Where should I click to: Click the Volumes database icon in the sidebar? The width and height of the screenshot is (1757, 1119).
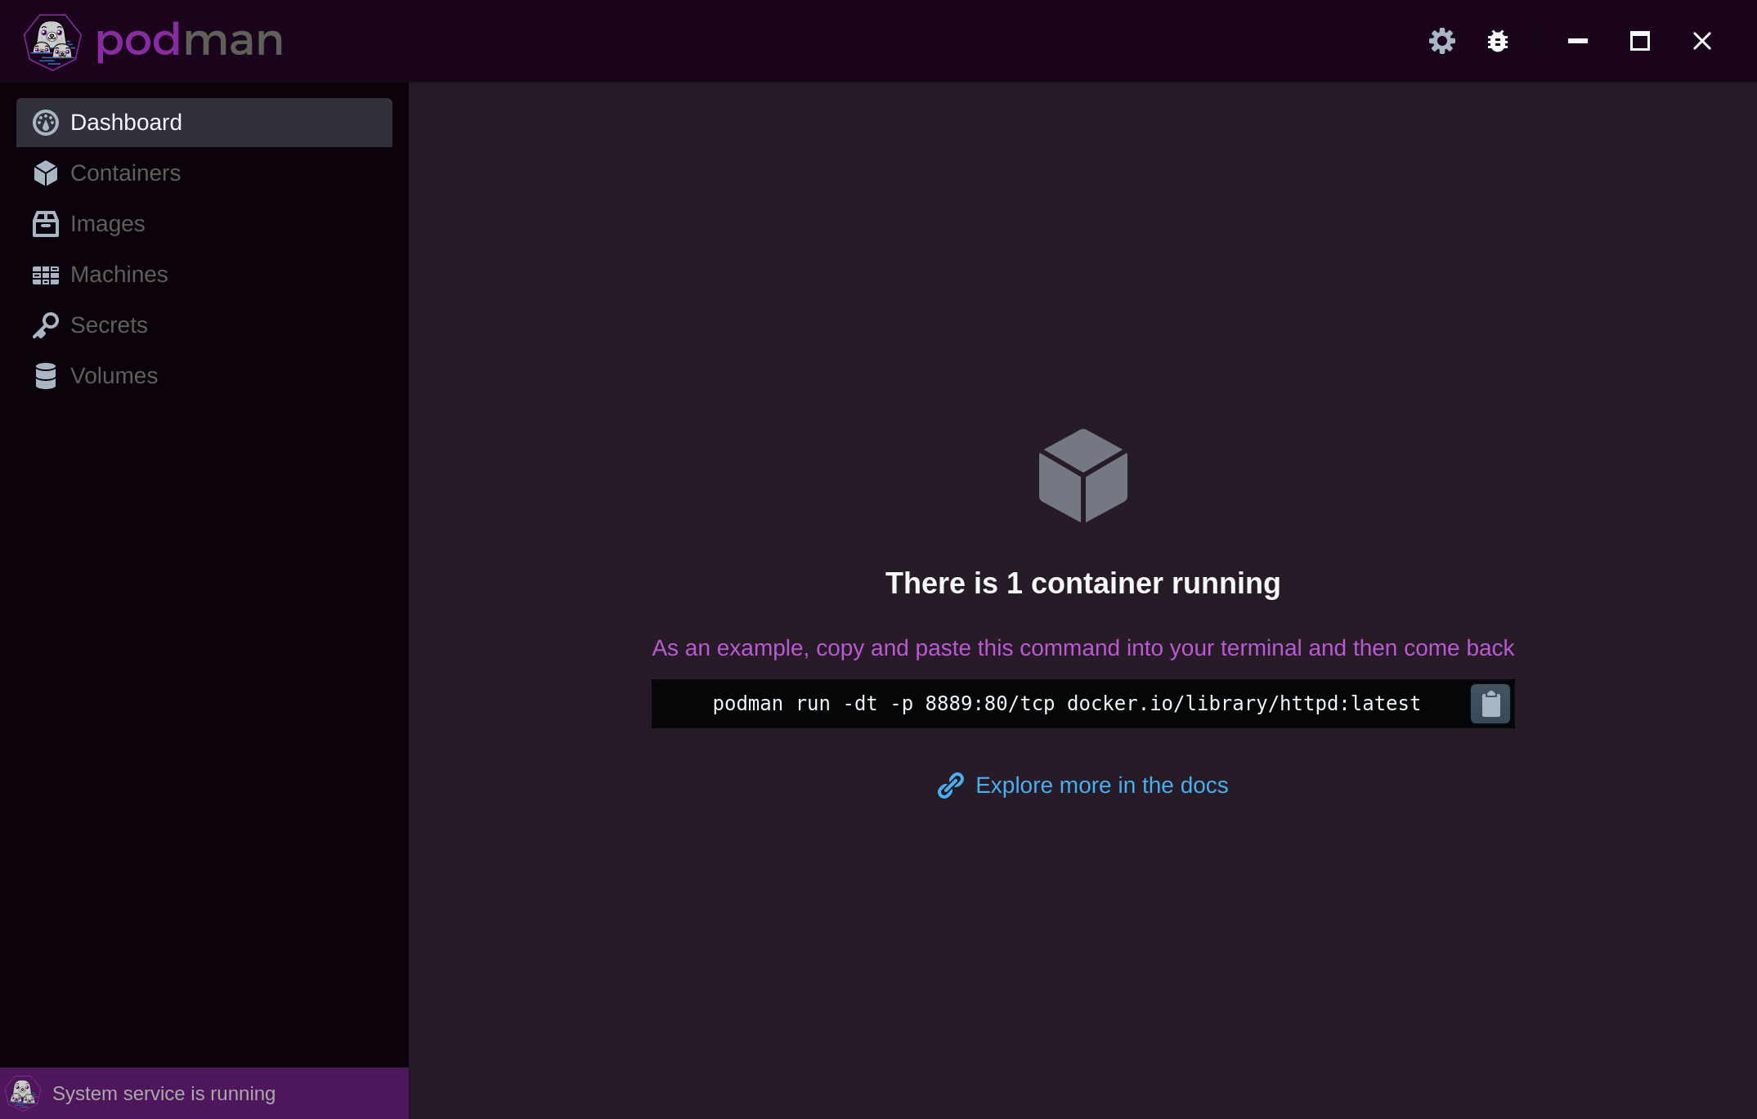click(x=46, y=376)
